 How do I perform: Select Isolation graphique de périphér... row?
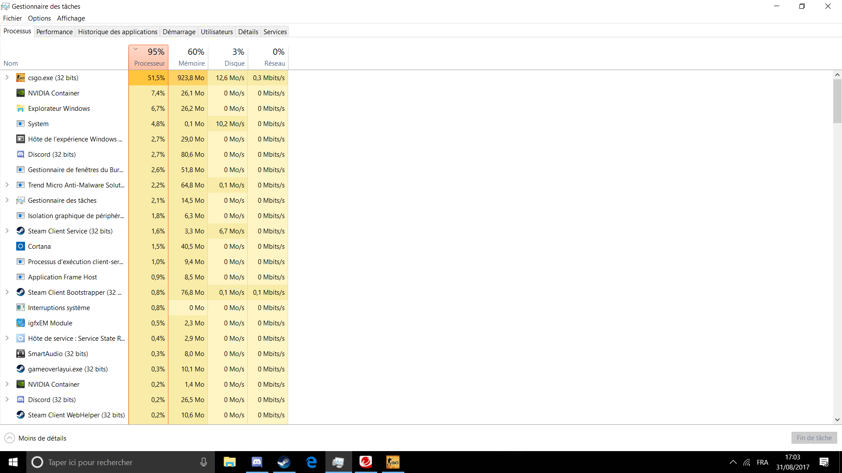(144, 216)
